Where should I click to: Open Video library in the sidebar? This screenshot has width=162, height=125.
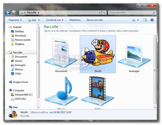[18, 74]
